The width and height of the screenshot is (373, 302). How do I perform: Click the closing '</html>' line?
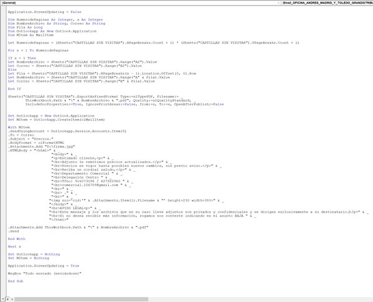click(x=59, y=220)
